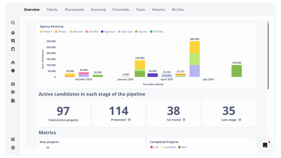The height and width of the screenshot is (158, 281).
Task: Click the purple Signature color dot in the legend
Action: tap(102, 32)
